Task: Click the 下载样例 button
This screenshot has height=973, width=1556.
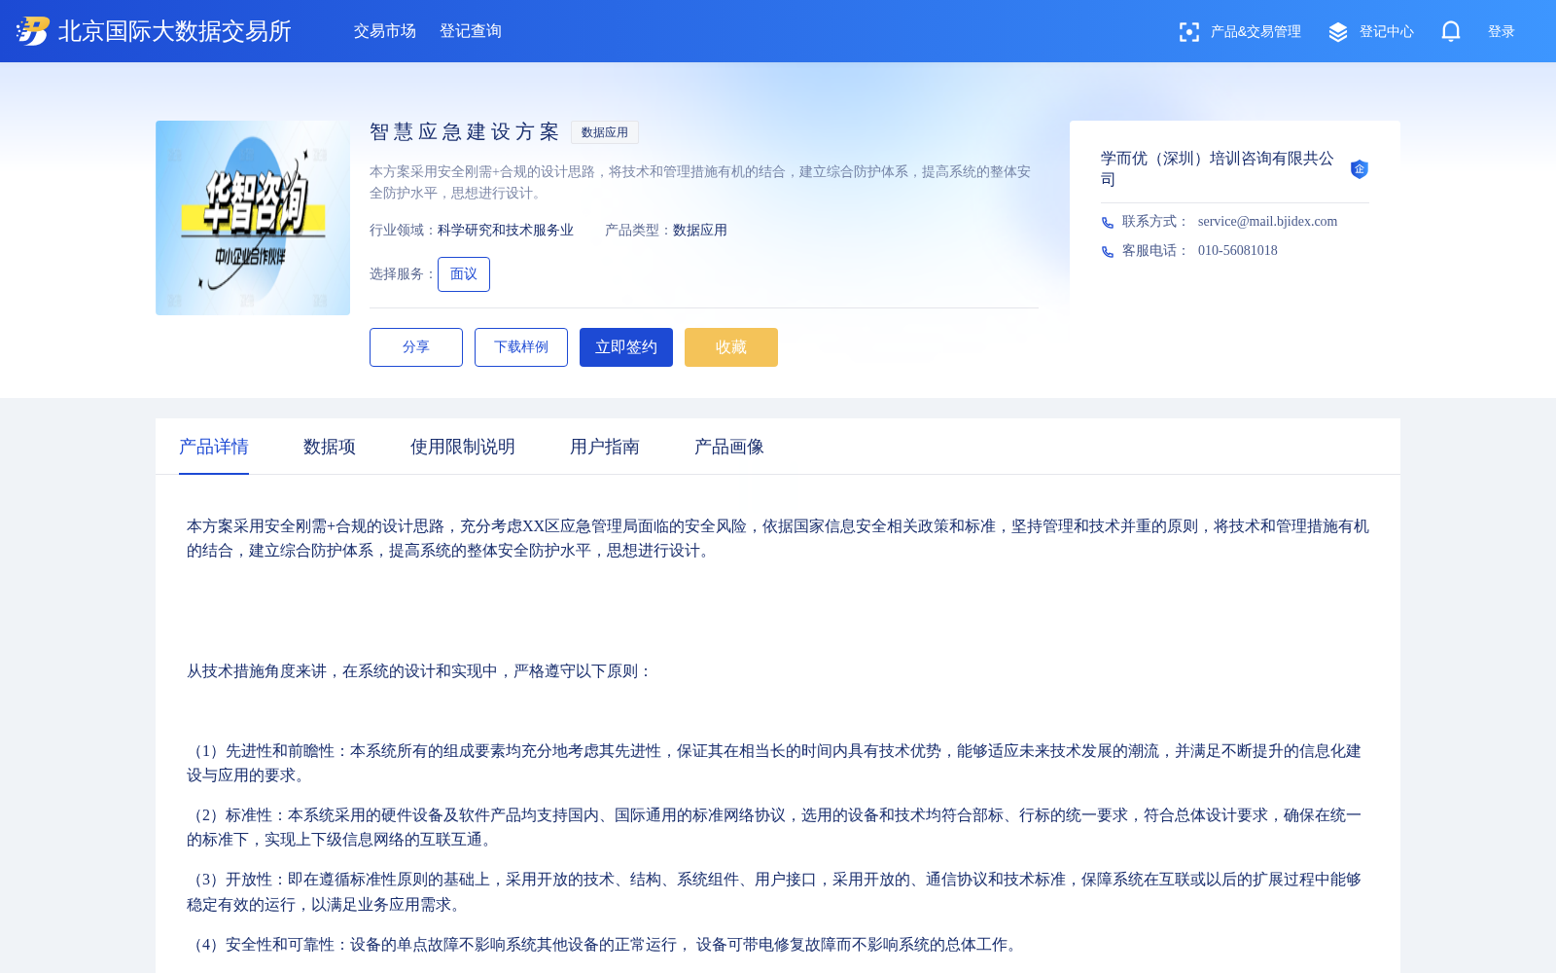Action: point(521,347)
